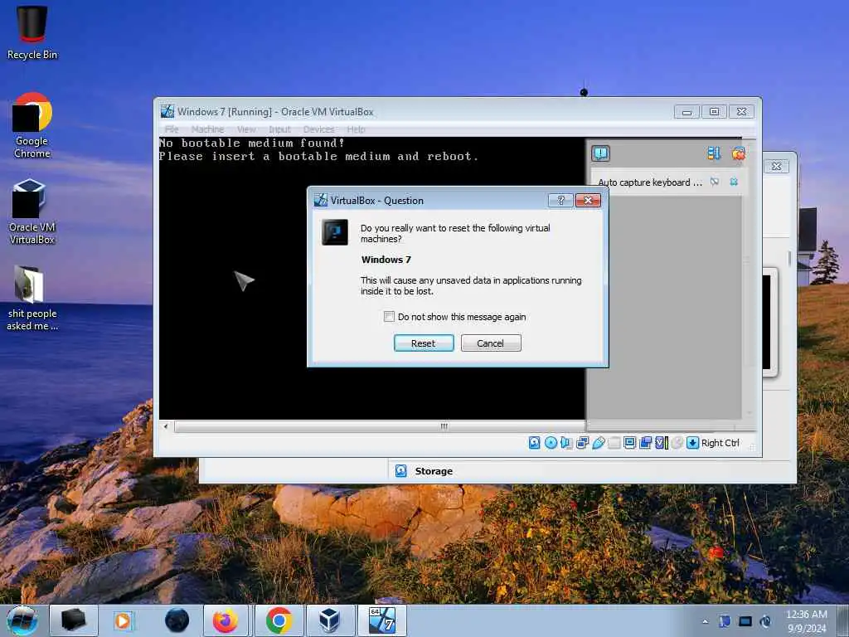Open the Devices menu
849x637 pixels.
point(319,129)
